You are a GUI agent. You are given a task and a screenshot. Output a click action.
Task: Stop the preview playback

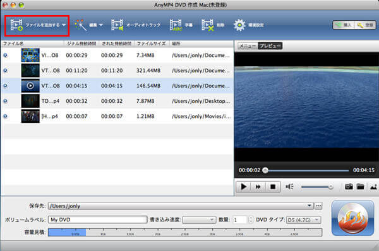(x=273, y=187)
